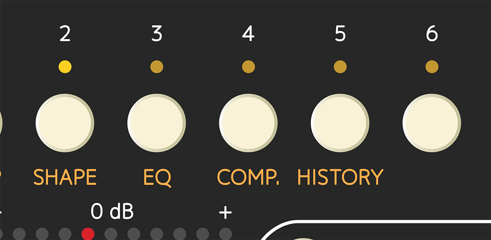Click the channel number 4 label
491x240 pixels.
coord(248,34)
